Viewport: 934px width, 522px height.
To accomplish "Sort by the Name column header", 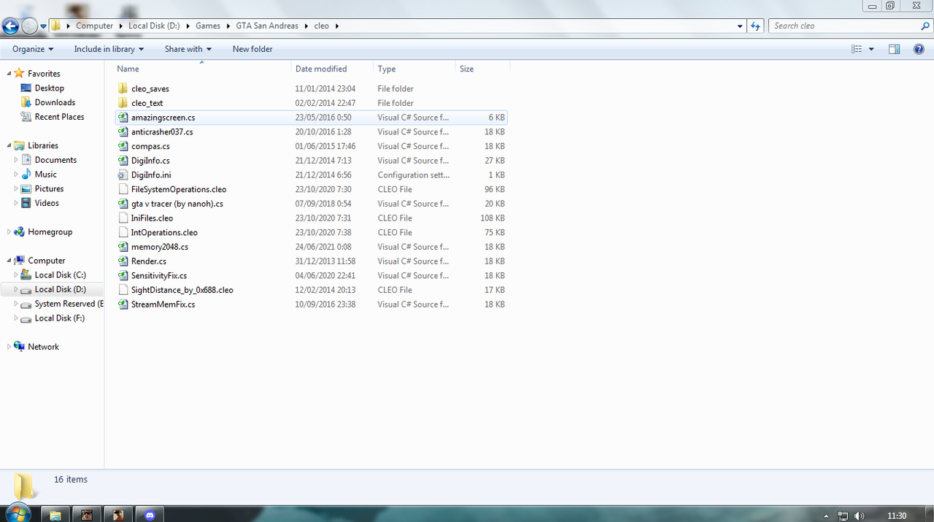I will [x=202, y=69].
